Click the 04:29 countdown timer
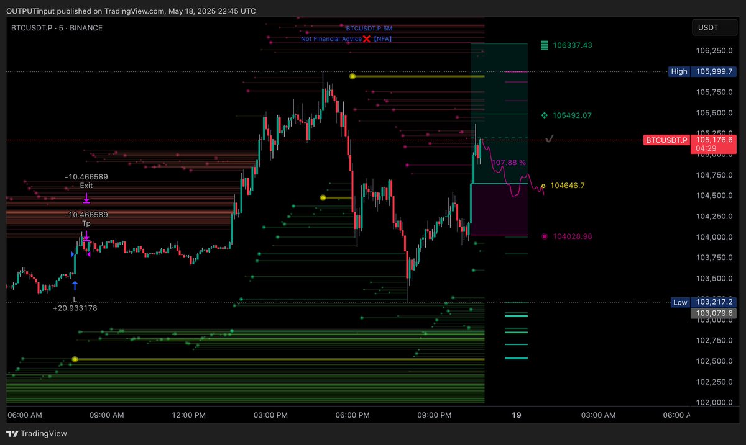746x445 pixels. 705,149
